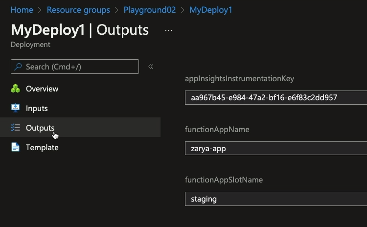Click the Outputs checklist icon

[x=16, y=128]
